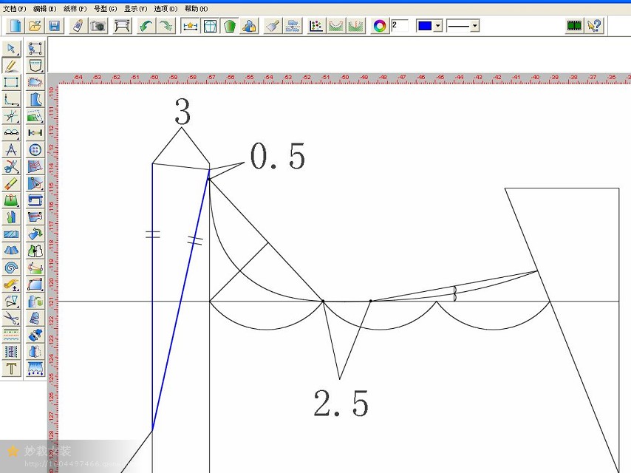This screenshot has width=631, height=473.
Task: Click the camera icon in top toolbar
Action: click(98, 26)
